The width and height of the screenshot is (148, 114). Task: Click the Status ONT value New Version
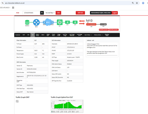coord(30,92)
